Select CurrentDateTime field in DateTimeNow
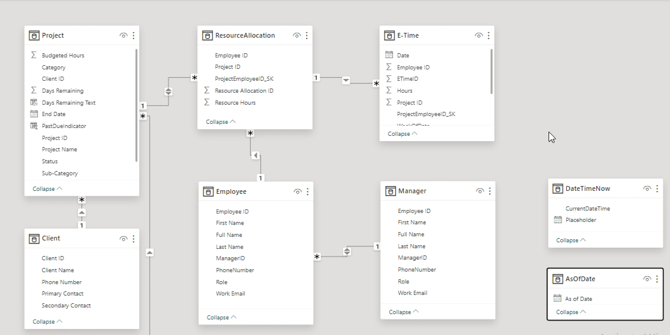 coord(588,208)
